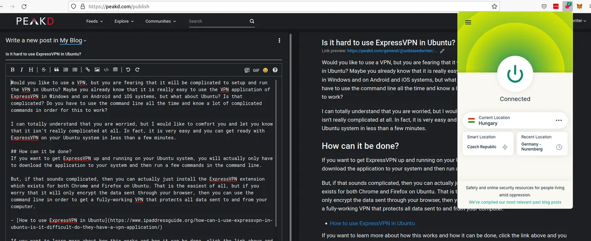
Task: Undo the last edit in the editor
Action: [x=128, y=70]
